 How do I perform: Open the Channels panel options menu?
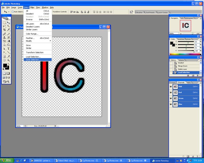(201, 83)
